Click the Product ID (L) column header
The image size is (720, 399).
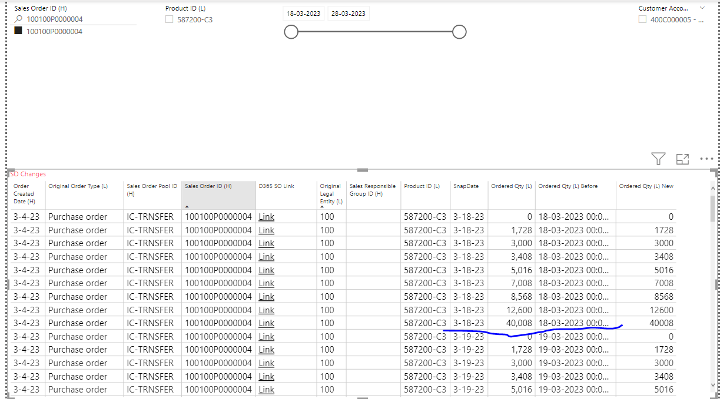pyautogui.click(x=425, y=195)
